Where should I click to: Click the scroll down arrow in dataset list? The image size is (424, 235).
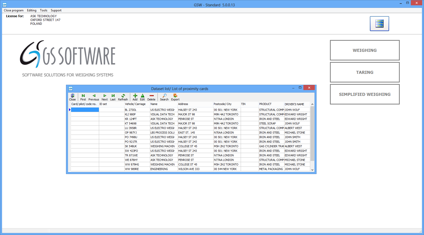(x=312, y=170)
